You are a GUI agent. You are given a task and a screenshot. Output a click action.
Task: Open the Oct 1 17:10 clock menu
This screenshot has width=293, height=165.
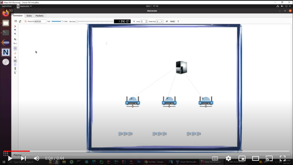click(x=152, y=6)
